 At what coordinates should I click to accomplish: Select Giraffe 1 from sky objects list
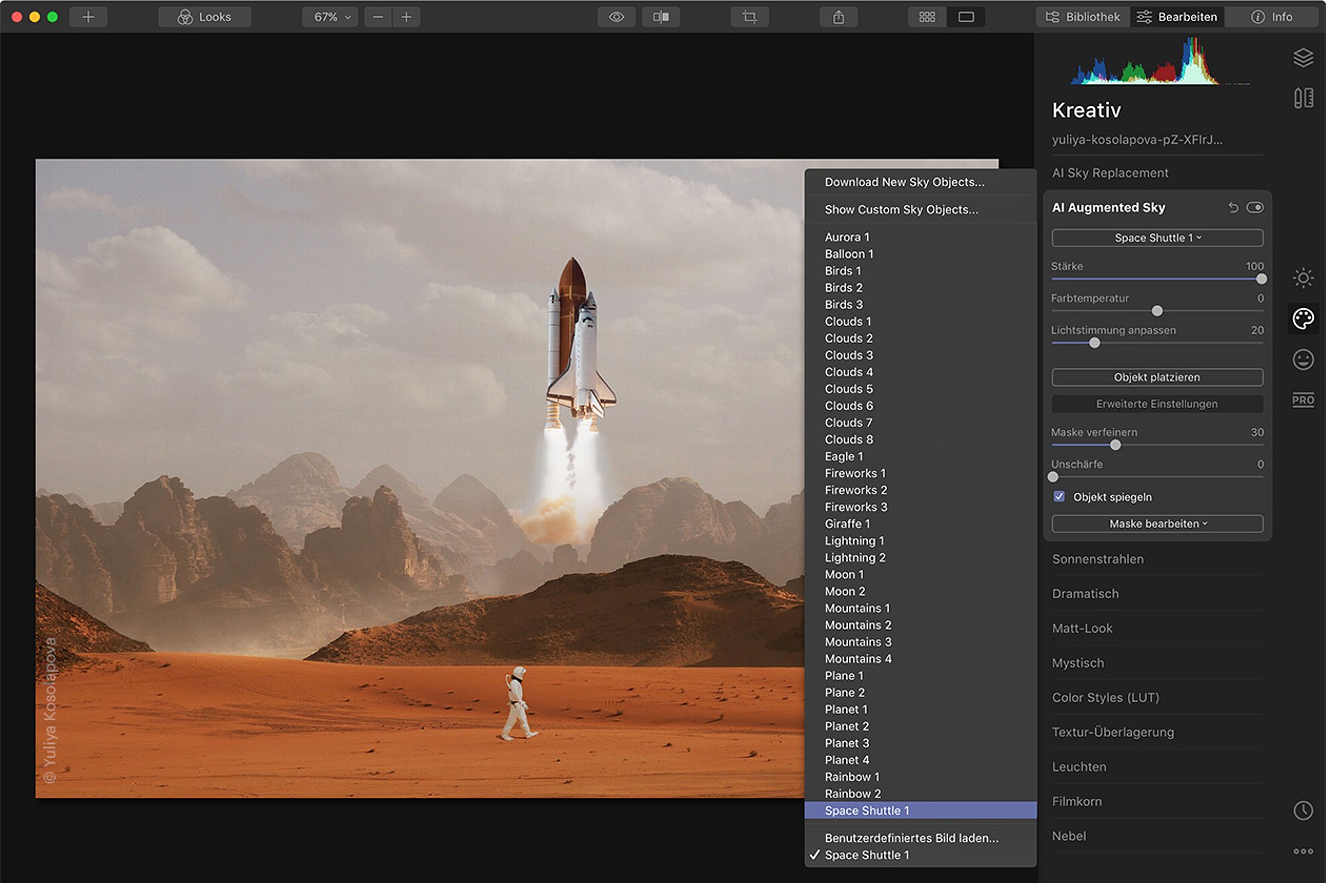coord(920,524)
